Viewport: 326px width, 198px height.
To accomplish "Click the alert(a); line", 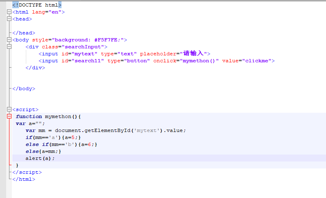I will click(40, 158).
